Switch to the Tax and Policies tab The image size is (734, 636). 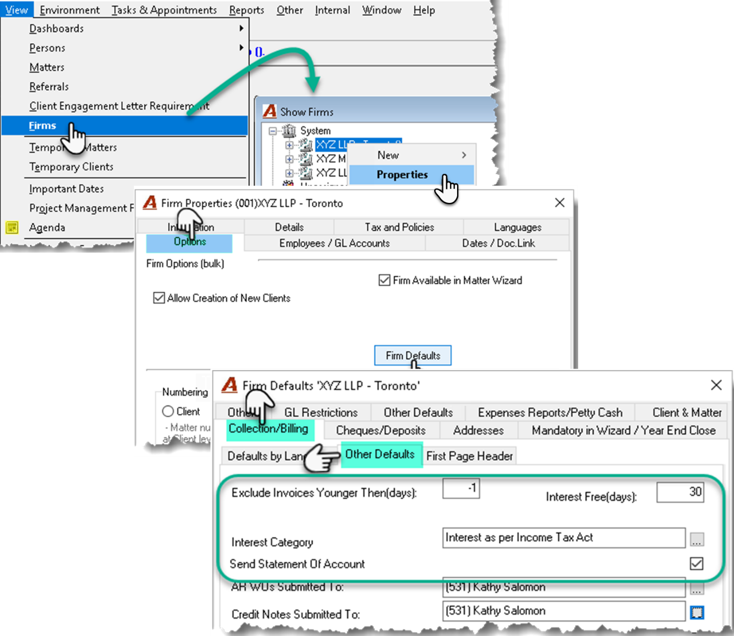[x=399, y=227]
